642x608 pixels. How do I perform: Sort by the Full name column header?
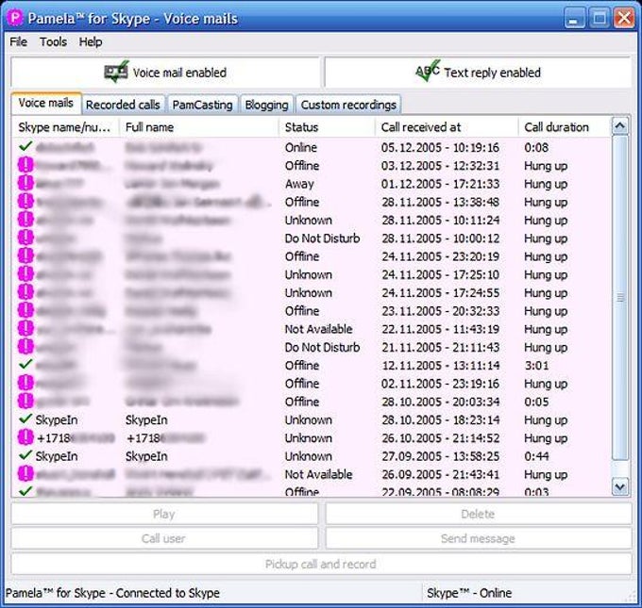(199, 127)
